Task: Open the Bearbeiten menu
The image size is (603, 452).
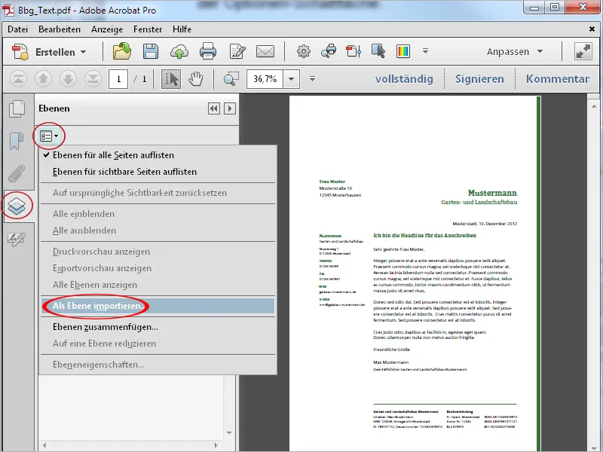Action: coord(60,29)
